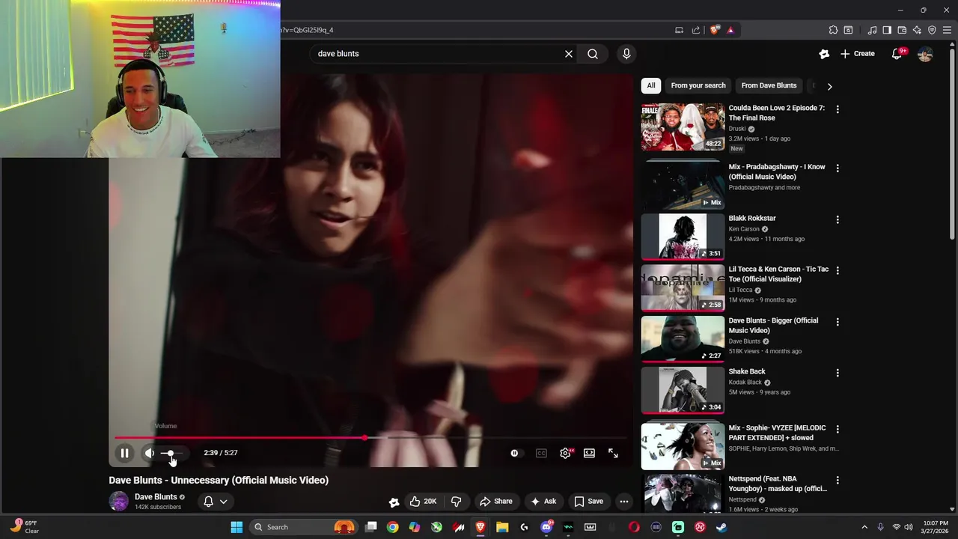This screenshot has height=539, width=958.
Task: Open Coulda Been Love 2 Episode 7 thumbnail
Action: pos(683,127)
